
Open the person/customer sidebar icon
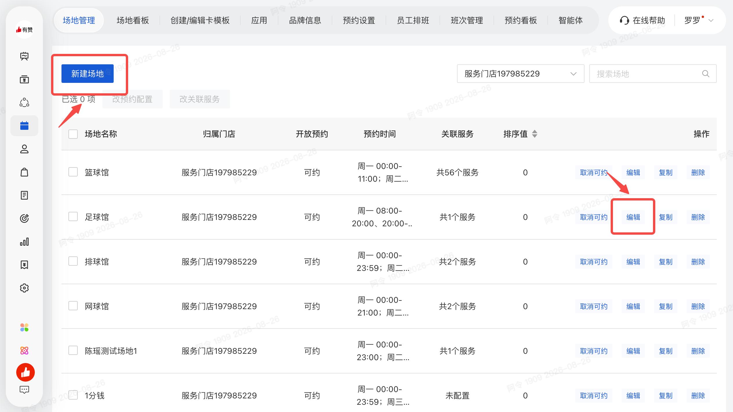coord(24,149)
